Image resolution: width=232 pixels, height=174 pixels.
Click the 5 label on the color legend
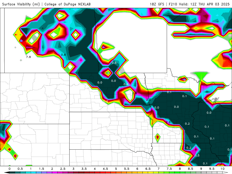coord(116,169)
